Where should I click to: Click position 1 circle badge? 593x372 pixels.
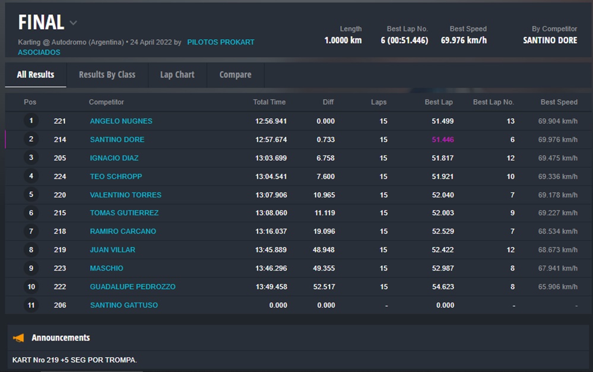[x=31, y=121]
